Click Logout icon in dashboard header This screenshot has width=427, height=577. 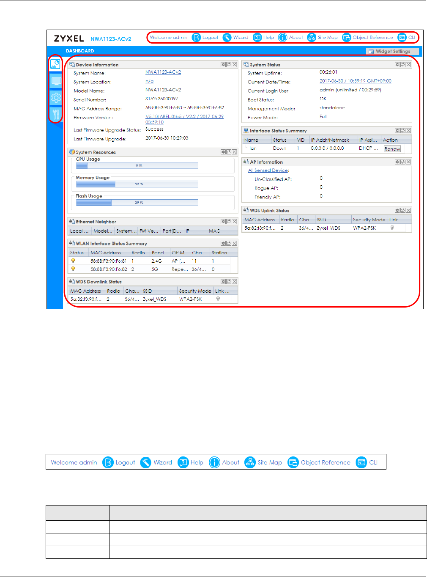pyautogui.click(x=196, y=37)
